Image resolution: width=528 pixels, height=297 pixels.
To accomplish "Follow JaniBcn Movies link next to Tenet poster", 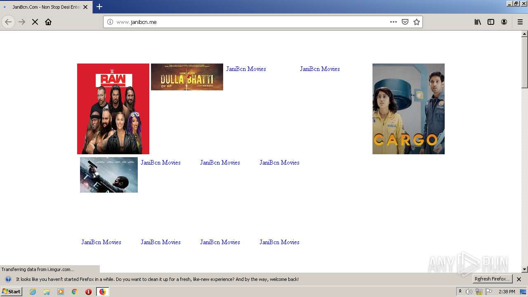I will click(x=160, y=163).
